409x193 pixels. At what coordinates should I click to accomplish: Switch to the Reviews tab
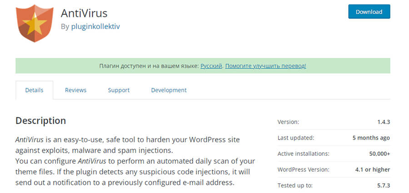point(75,90)
